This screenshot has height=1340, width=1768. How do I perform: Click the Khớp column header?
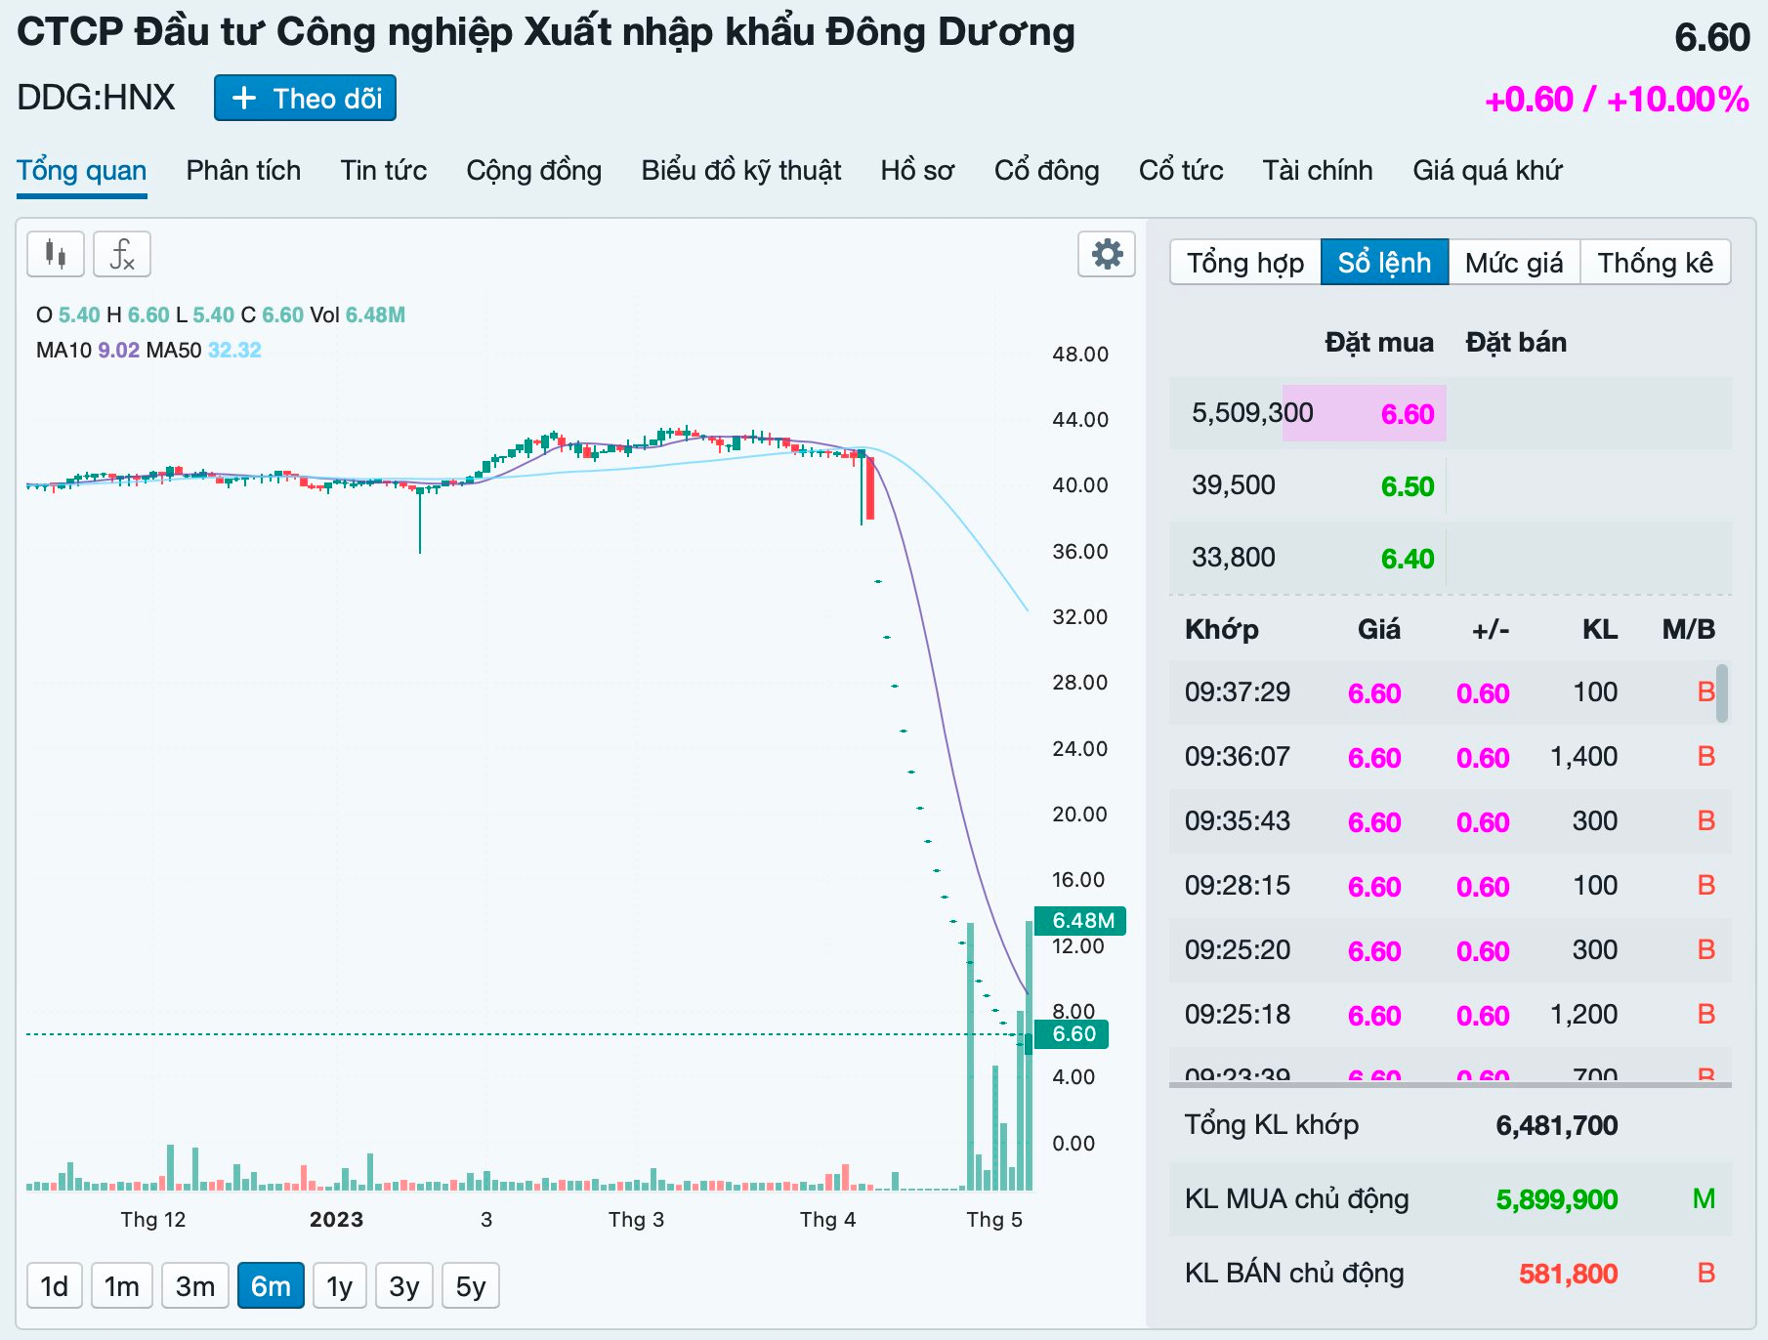[1222, 630]
